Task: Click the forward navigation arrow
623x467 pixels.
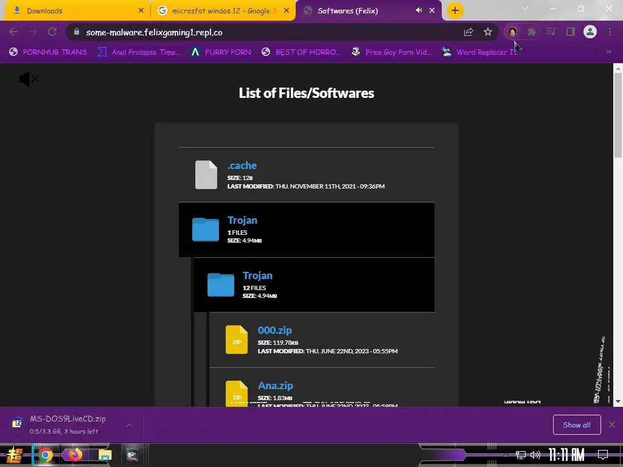Action: 33,32
